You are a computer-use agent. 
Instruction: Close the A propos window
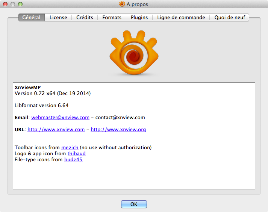[5, 4]
